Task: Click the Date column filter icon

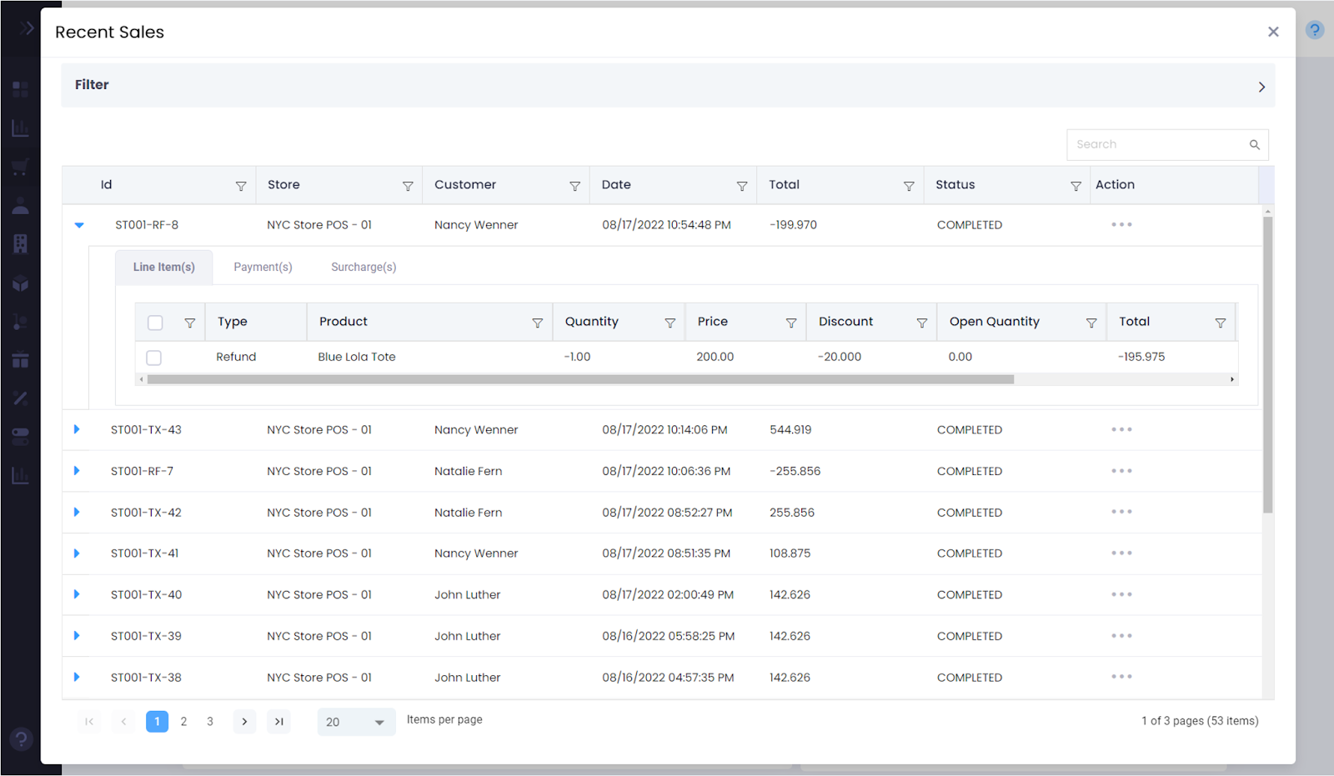Action: [741, 186]
